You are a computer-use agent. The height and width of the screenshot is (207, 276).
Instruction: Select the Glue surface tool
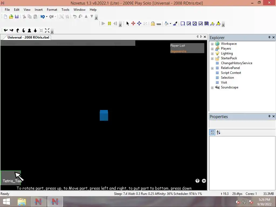[189, 23]
